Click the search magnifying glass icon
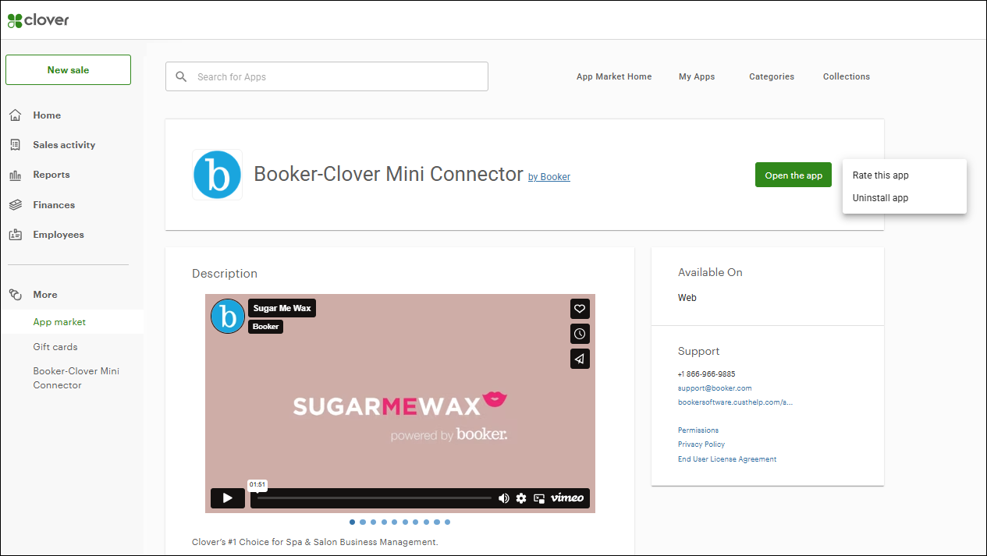 181,76
